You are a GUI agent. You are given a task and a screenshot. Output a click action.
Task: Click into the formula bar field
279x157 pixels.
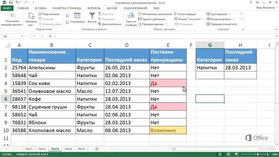tap(165, 36)
